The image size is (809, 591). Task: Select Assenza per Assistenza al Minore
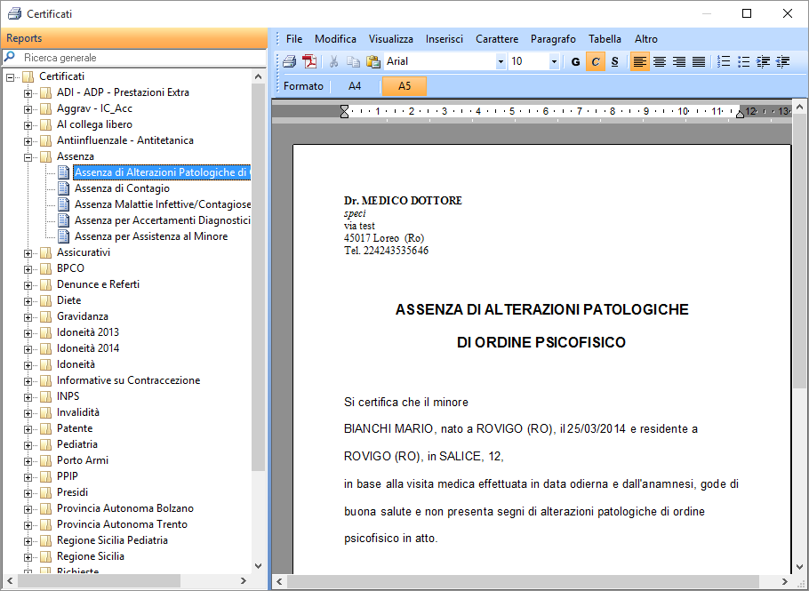(x=151, y=236)
